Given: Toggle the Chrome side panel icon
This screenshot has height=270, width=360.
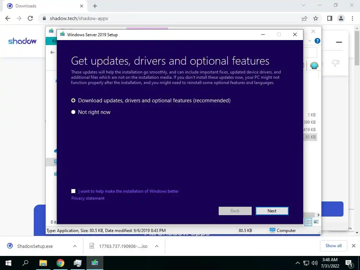Looking at the screenshot, I should (330, 18).
